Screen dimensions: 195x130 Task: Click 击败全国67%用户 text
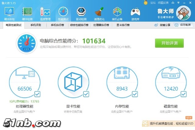coord(122,112)
